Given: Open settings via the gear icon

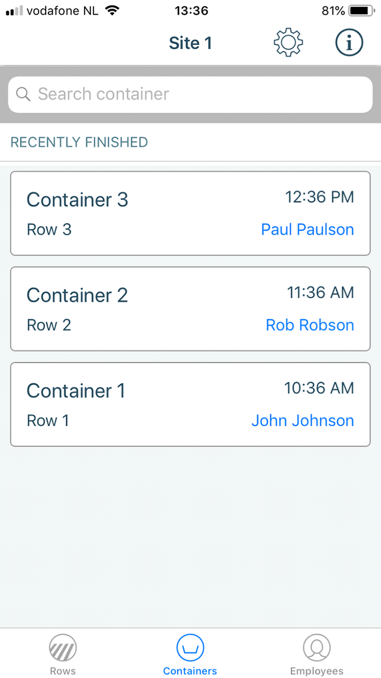Looking at the screenshot, I should click(288, 42).
